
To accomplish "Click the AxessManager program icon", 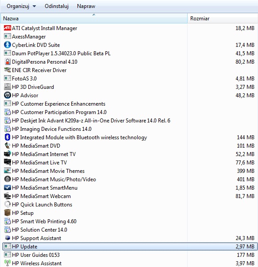I will coord(8,36).
